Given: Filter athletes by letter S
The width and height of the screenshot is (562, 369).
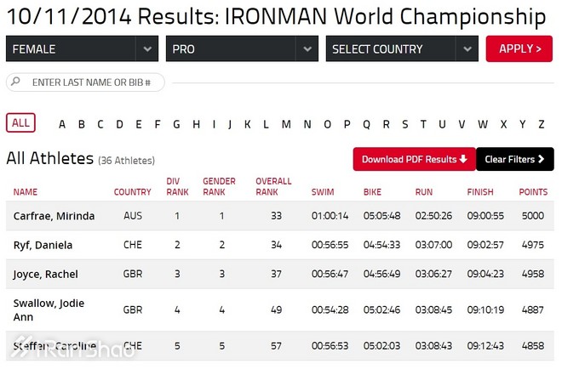Looking at the screenshot, I should pos(404,124).
